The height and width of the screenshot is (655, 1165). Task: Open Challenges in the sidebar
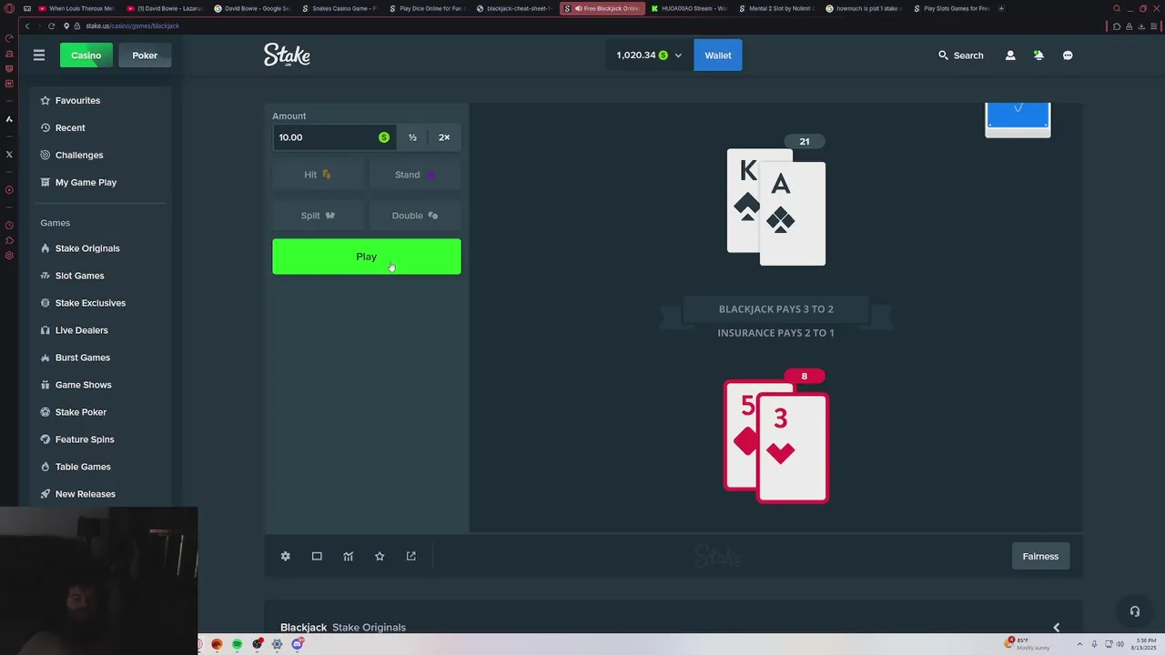click(x=100, y=155)
